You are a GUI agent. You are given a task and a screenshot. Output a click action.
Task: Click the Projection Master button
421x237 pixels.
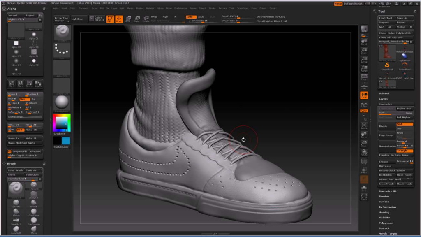pyautogui.click(x=61, y=19)
